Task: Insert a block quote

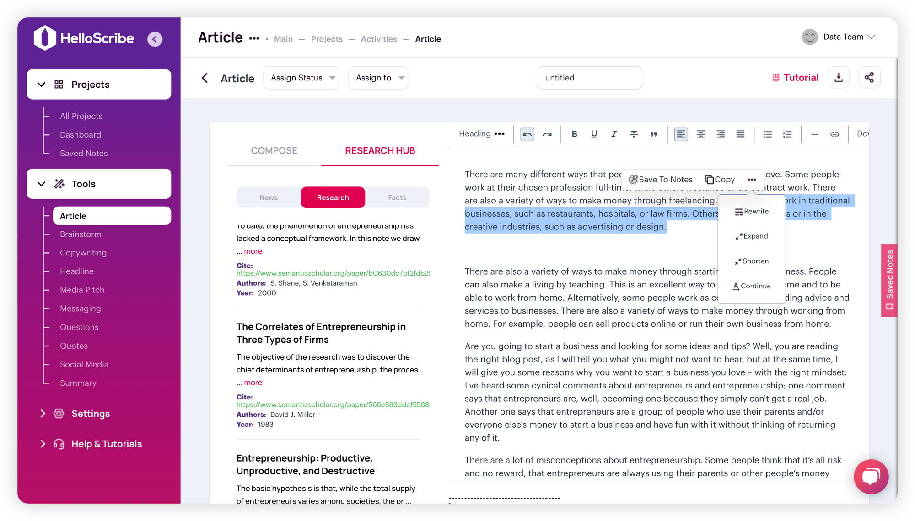Action: (653, 134)
